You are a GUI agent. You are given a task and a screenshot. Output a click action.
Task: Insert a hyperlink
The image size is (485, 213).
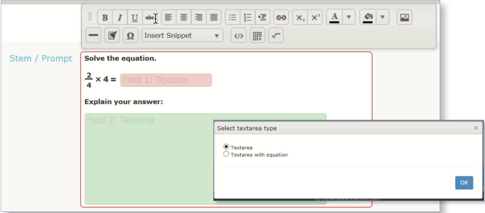[x=281, y=18]
